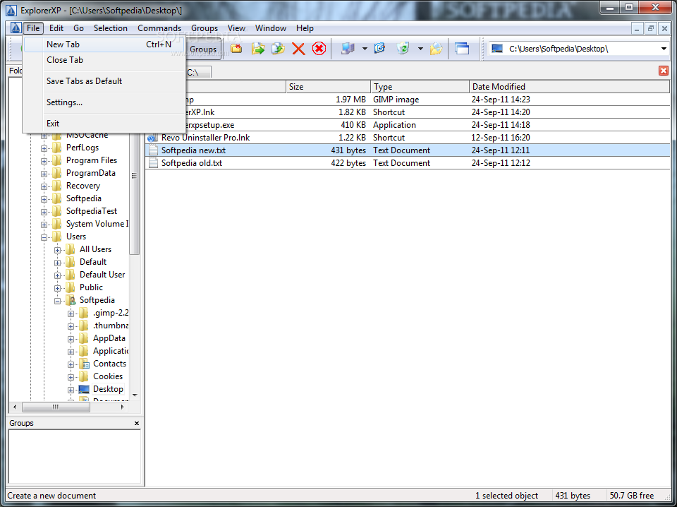Image resolution: width=677 pixels, height=507 pixels.
Task: Select the ProgramData folder in tree
Action: point(91,173)
